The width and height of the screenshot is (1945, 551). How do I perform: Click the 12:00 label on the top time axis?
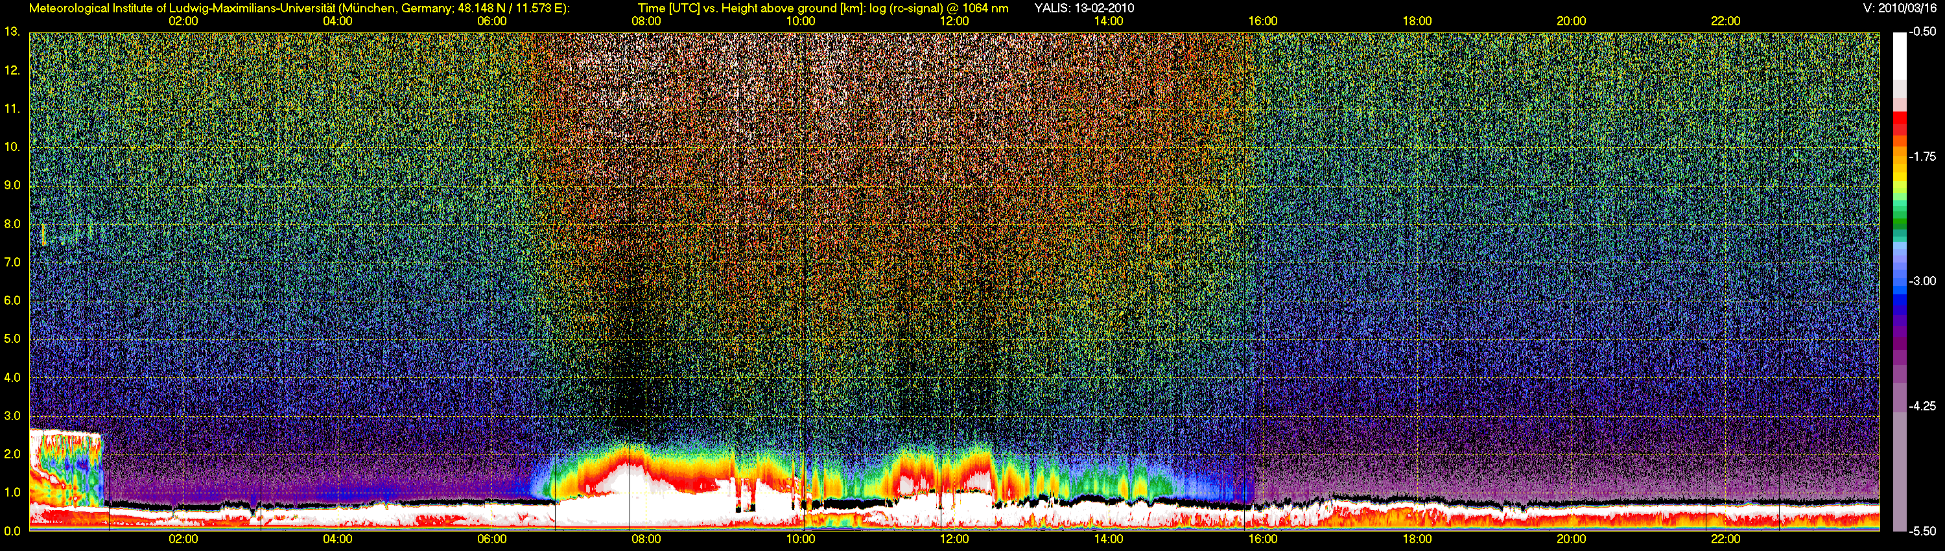pos(954,21)
